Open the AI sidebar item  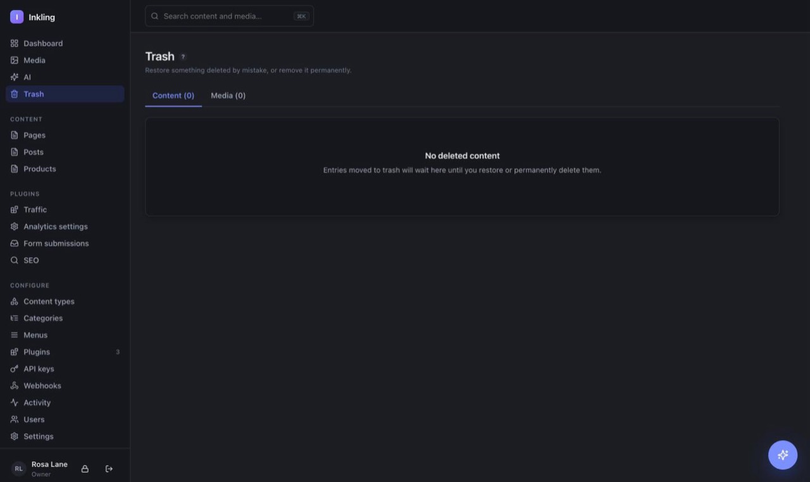coord(65,77)
